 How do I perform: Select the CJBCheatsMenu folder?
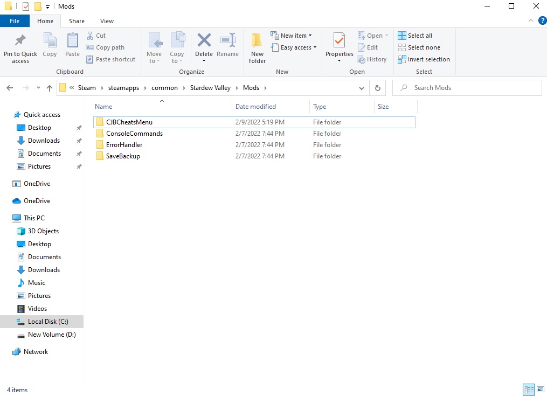pos(129,122)
